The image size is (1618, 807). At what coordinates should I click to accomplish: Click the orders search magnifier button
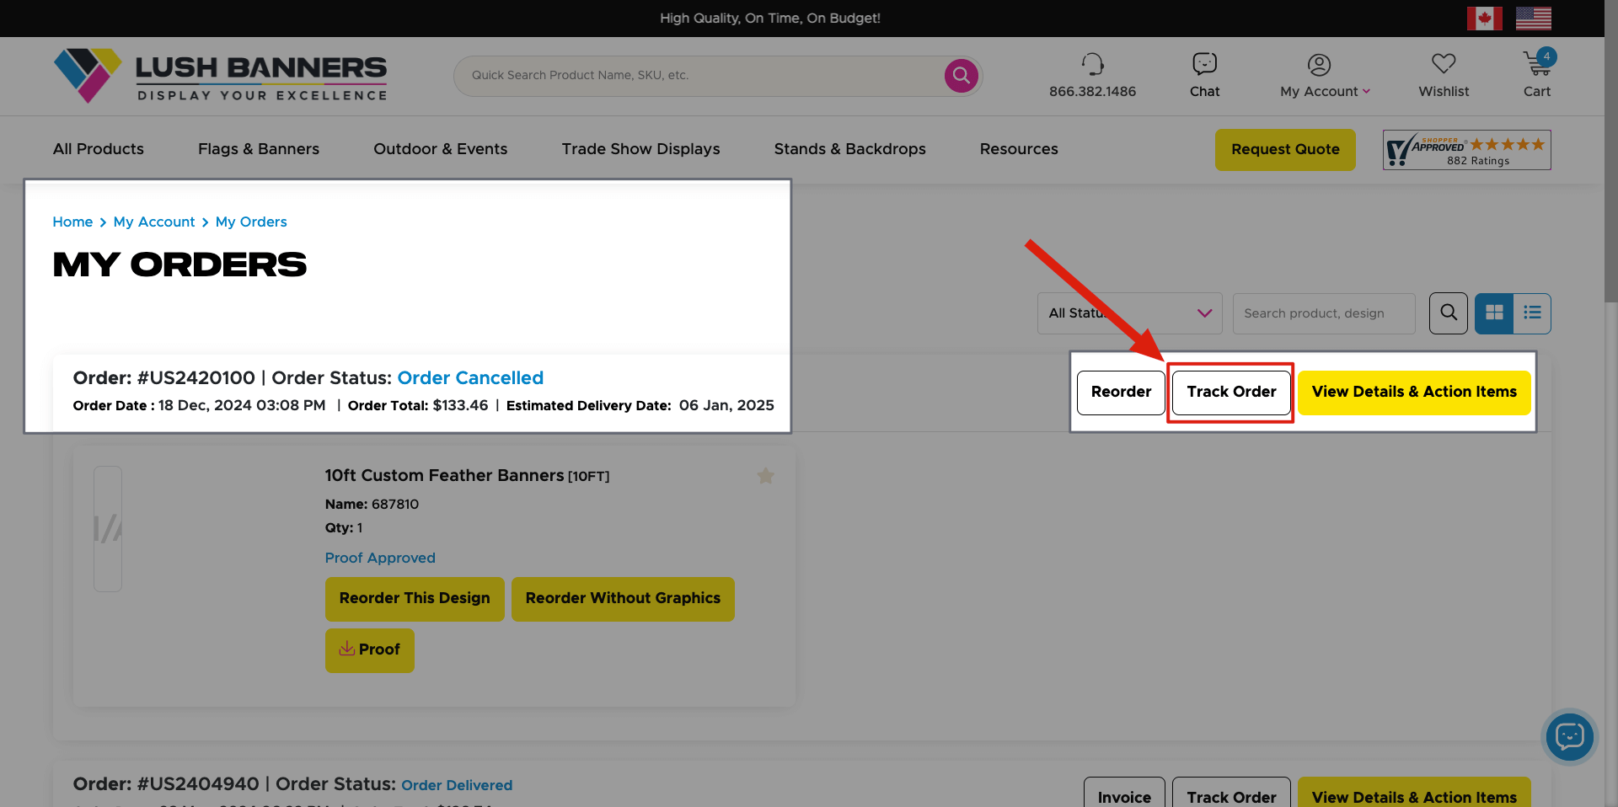(x=1448, y=313)
